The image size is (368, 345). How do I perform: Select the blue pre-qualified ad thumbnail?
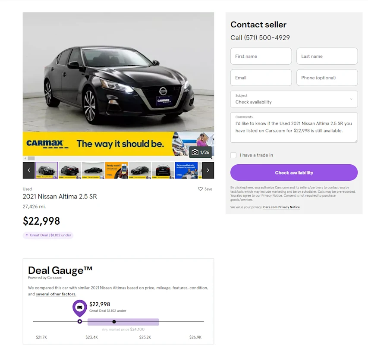[186, 170]
